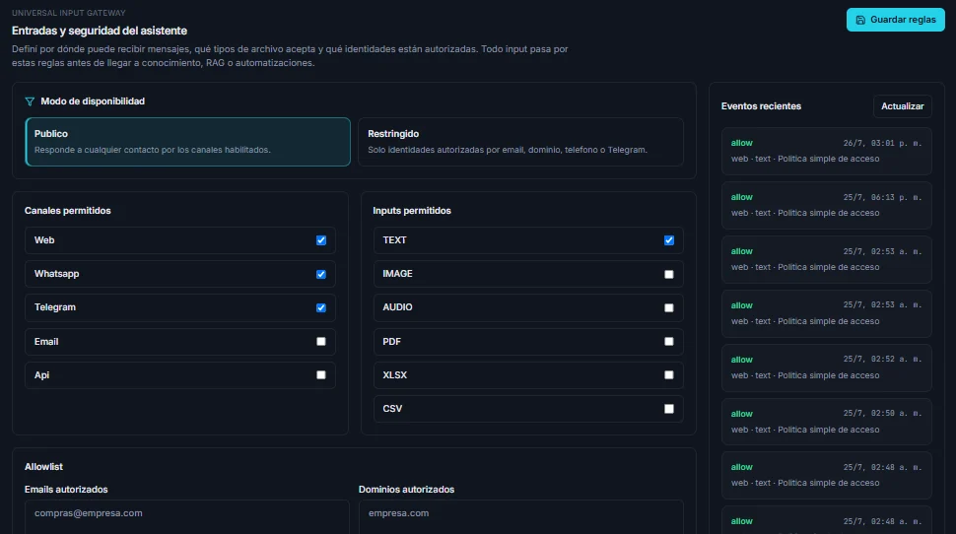Click the Emails autorizados input field
Screen dimensions: 956x534
tap(187, 517)
